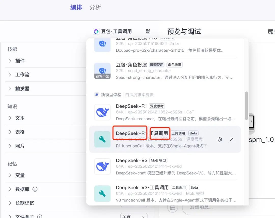Open the 关闭 dropdown at the bottom
This screenshot has width=275, height=218.
tap(134, 215)
